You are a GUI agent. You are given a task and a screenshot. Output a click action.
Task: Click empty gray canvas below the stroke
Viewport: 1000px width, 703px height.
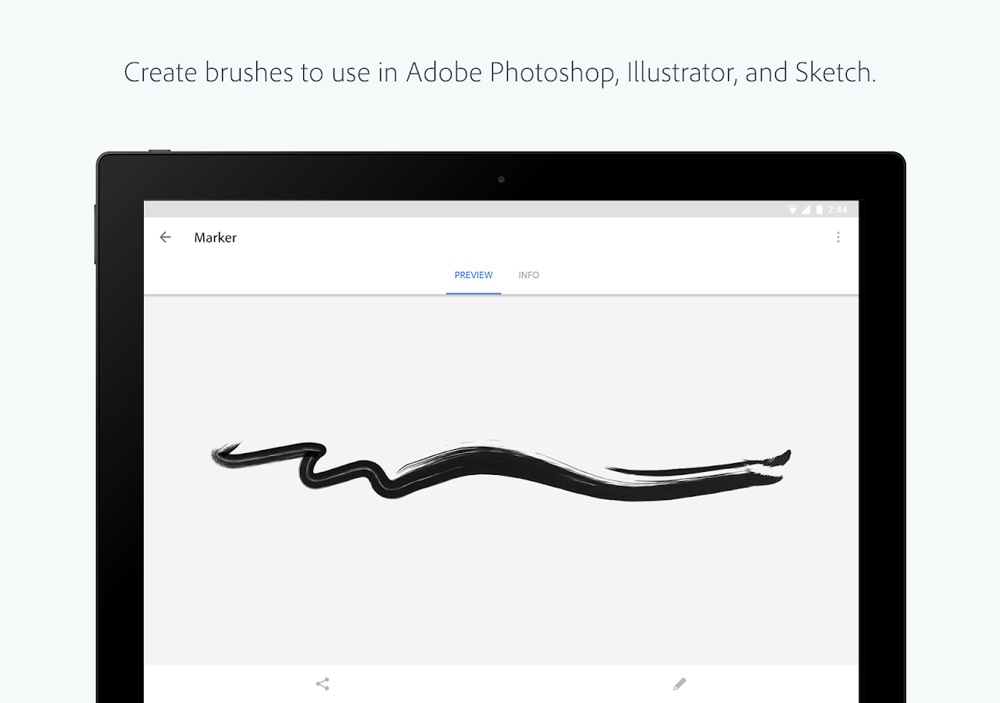[500, 586]
